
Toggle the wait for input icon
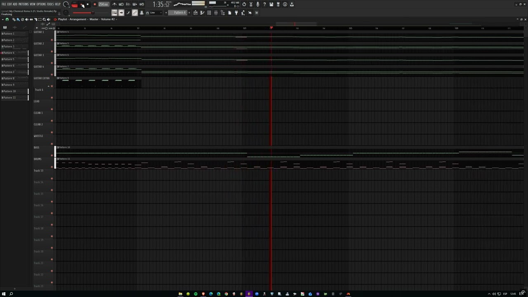pyautogui.click(x=121, y=5)
